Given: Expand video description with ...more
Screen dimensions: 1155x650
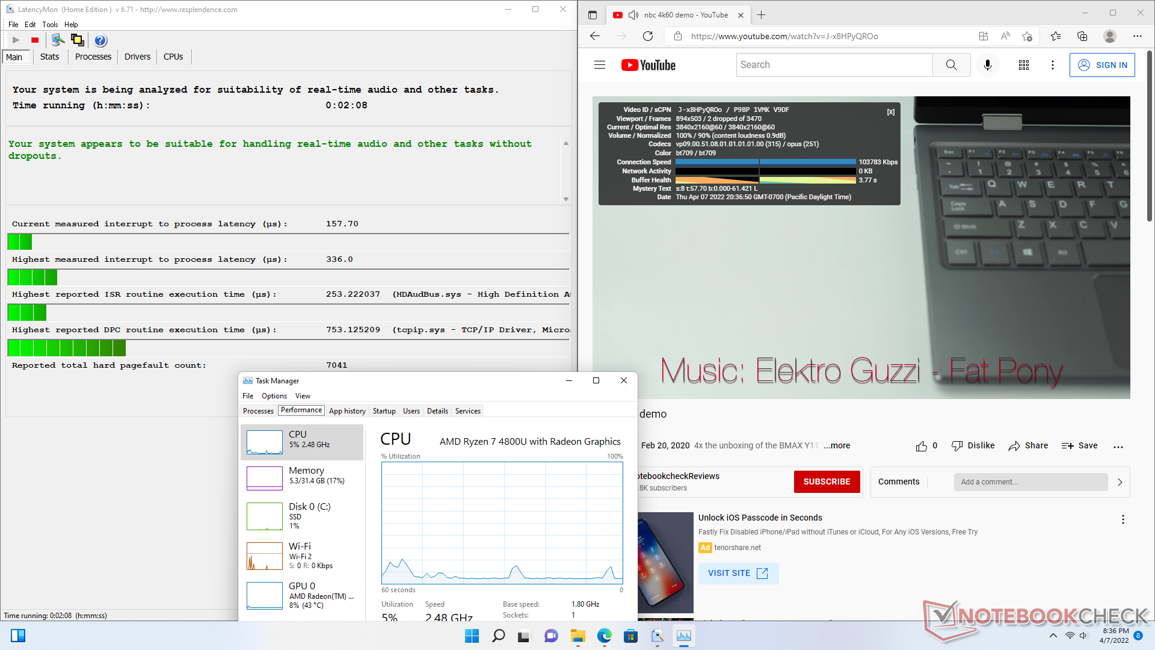Looking at the screenshot, I should (x=837, y=446).
